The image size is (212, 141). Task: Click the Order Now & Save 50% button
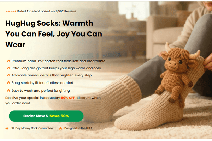46,116
